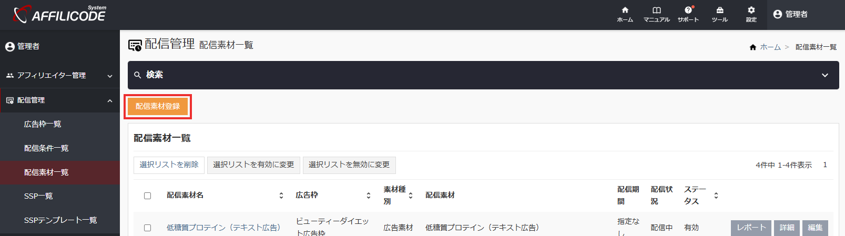The image size is (845, 236).
Task: Expand the 検索 panel chevron
Action: point(824,75)
